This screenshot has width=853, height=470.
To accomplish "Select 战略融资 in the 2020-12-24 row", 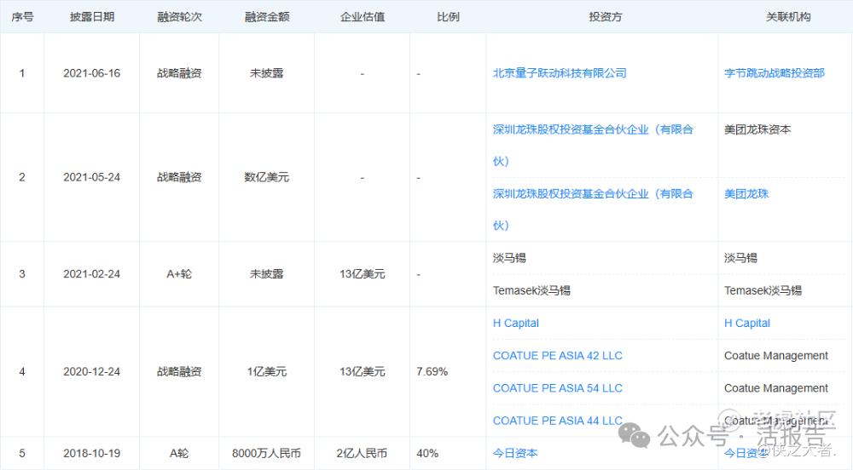I will click(x=179, y=372).
